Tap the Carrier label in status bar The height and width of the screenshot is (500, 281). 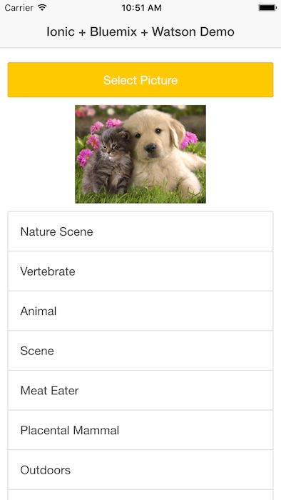19,8
